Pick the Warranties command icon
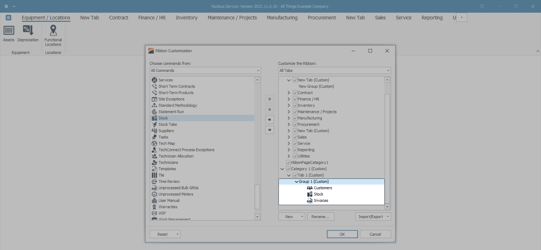Image resolution: width=541 pixels, height=250 pixels. 154,207
